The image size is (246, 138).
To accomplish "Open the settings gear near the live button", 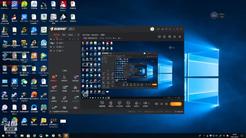I will (x=166, y=104).
